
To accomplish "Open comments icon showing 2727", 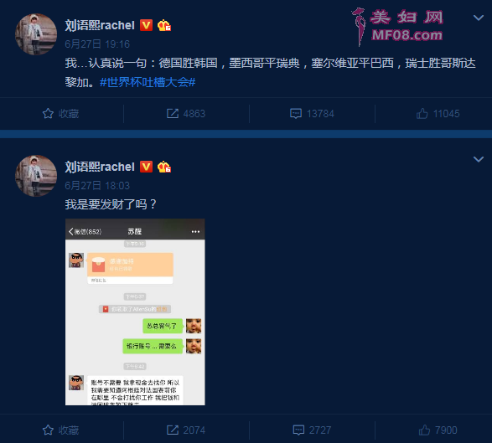I will click(x=298, y=430).
